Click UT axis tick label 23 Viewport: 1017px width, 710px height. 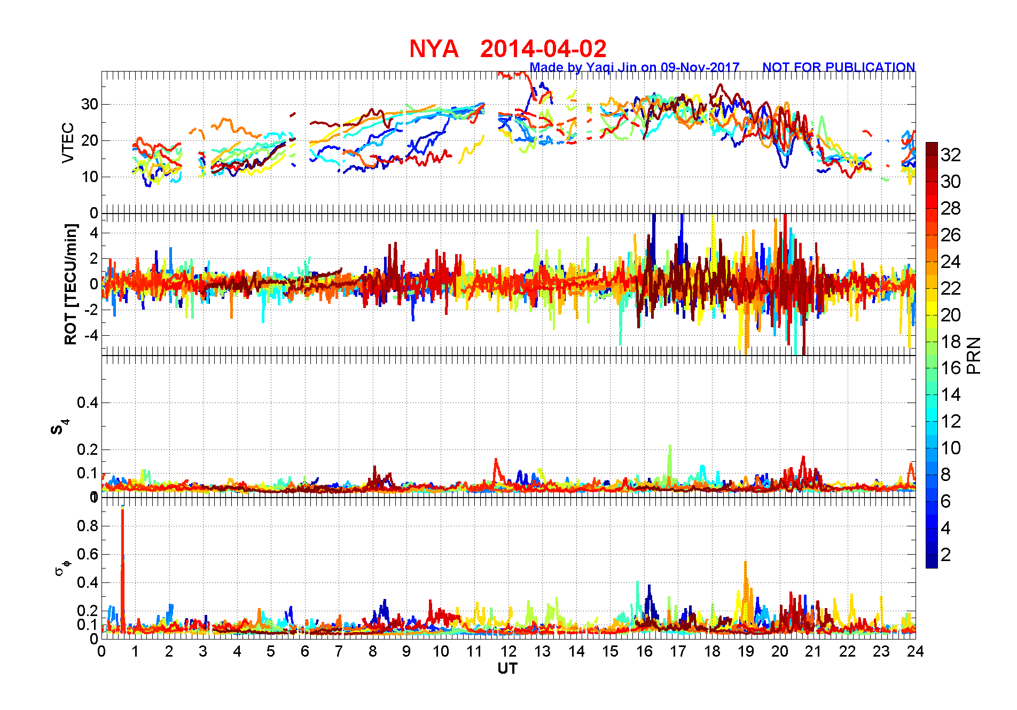click(x=881, y=651)
